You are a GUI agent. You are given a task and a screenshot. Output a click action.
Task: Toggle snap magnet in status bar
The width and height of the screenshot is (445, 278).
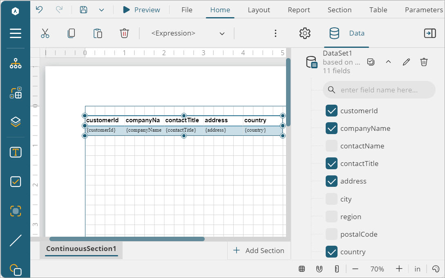click(x=319, y=269)
